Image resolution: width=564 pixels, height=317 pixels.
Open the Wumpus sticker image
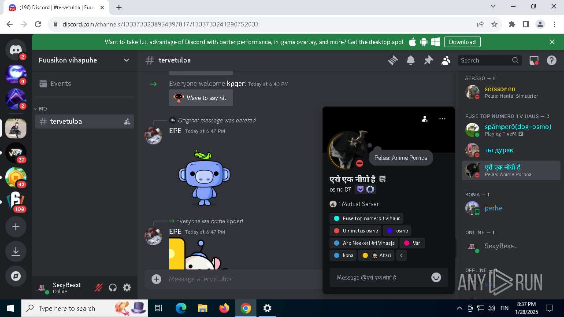coord(204,178)
